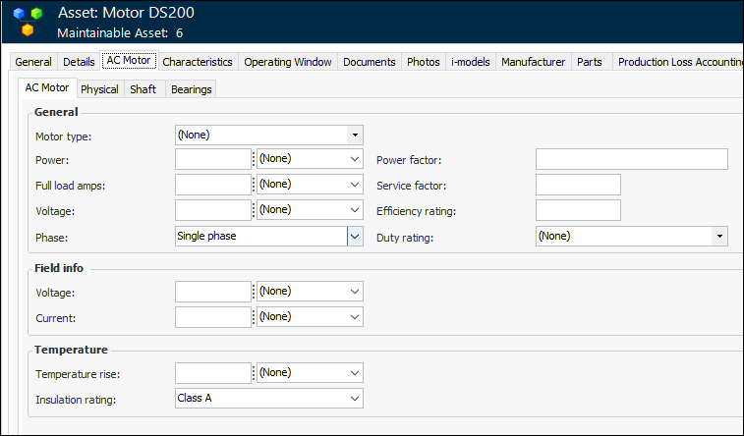
Task: Expand the Full load amps unit dropdown
Action: 354,185
